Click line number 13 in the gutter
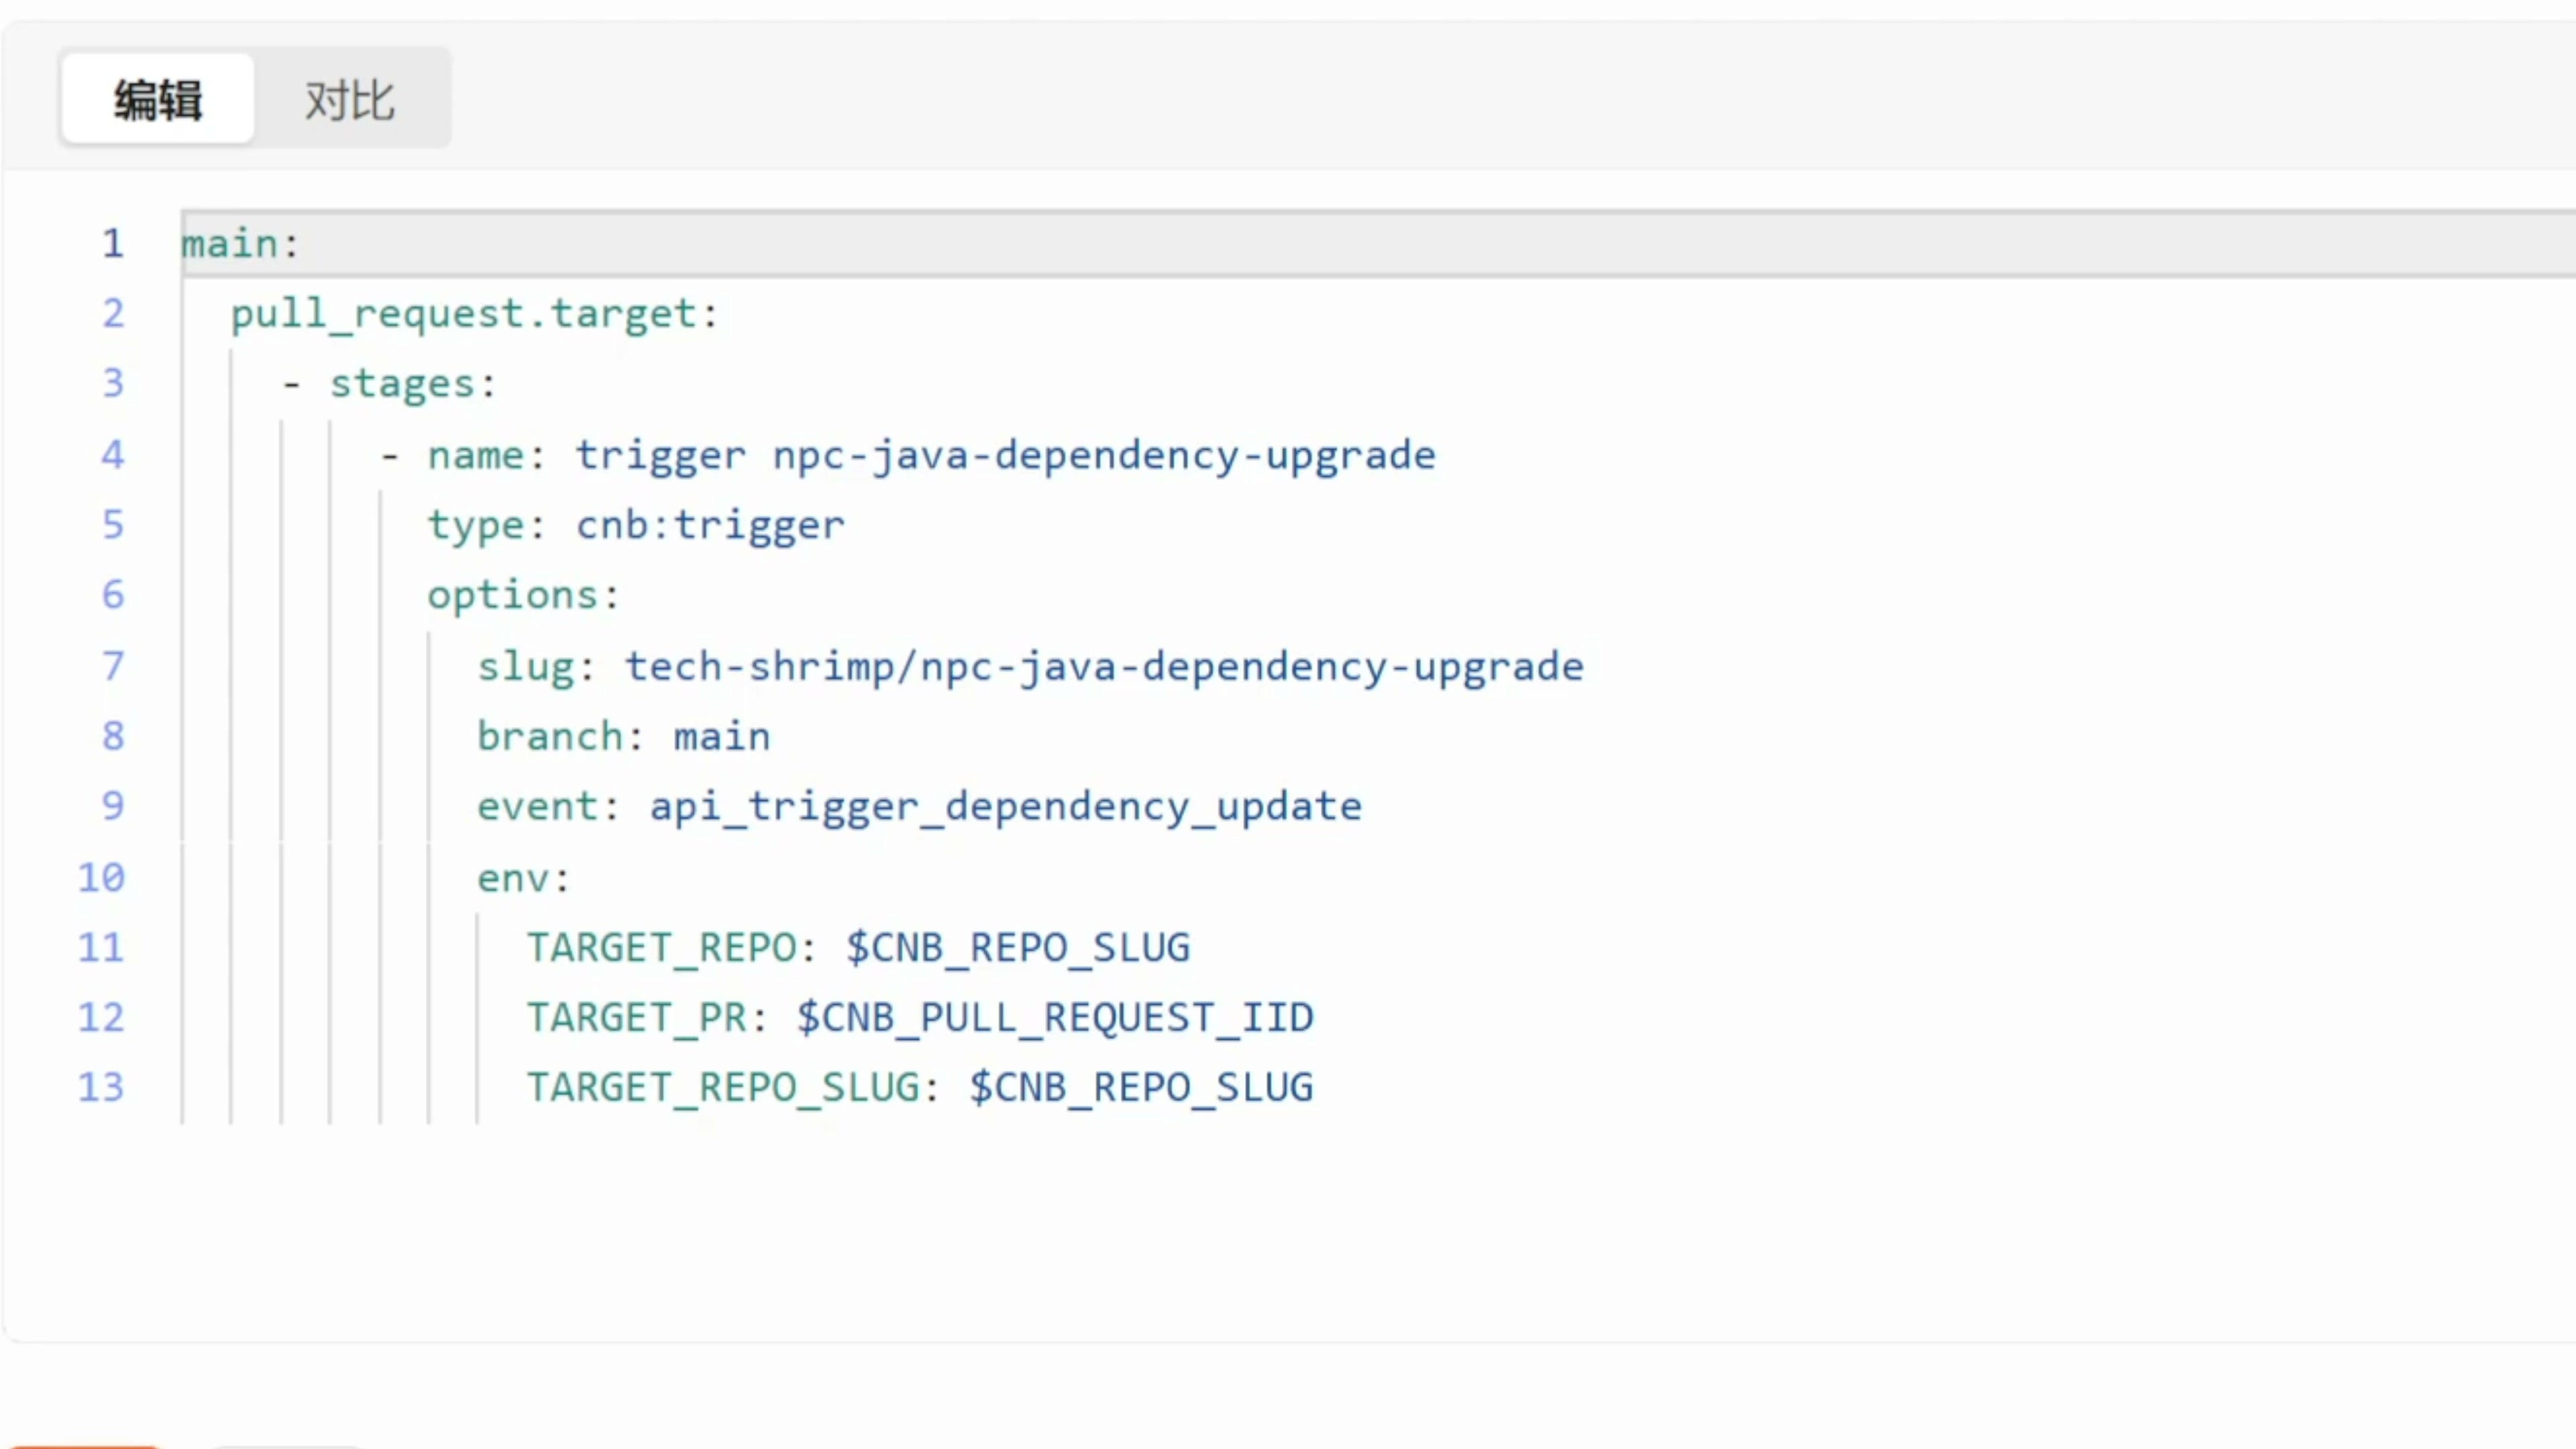Image resolution: width=2576 pixels, height=1449 pixels. 101,1088
